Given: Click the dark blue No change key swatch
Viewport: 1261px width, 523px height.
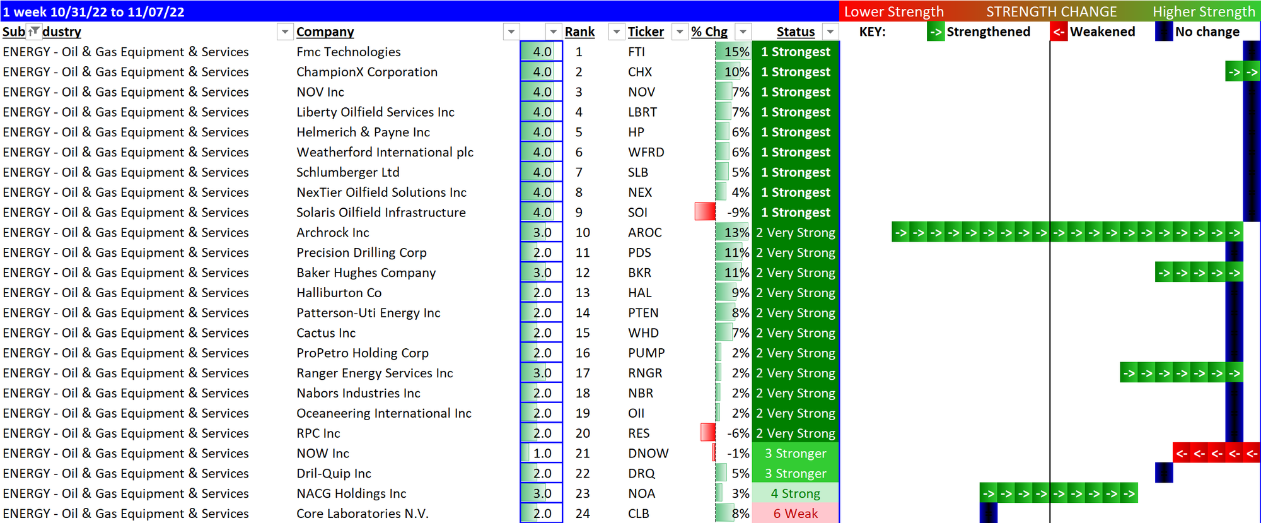Looking at the screenshot, I should [x=1164, y=32].
